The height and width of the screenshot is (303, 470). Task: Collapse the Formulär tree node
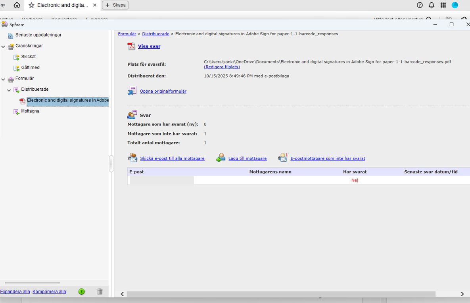click(3, 79)
